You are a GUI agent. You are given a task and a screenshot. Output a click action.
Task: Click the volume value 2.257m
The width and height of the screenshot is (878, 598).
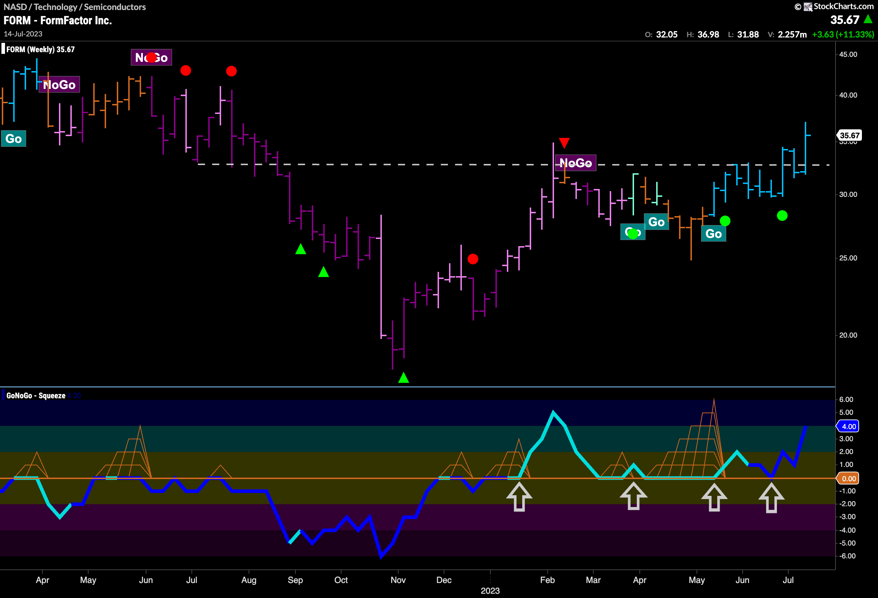point(792,34)
